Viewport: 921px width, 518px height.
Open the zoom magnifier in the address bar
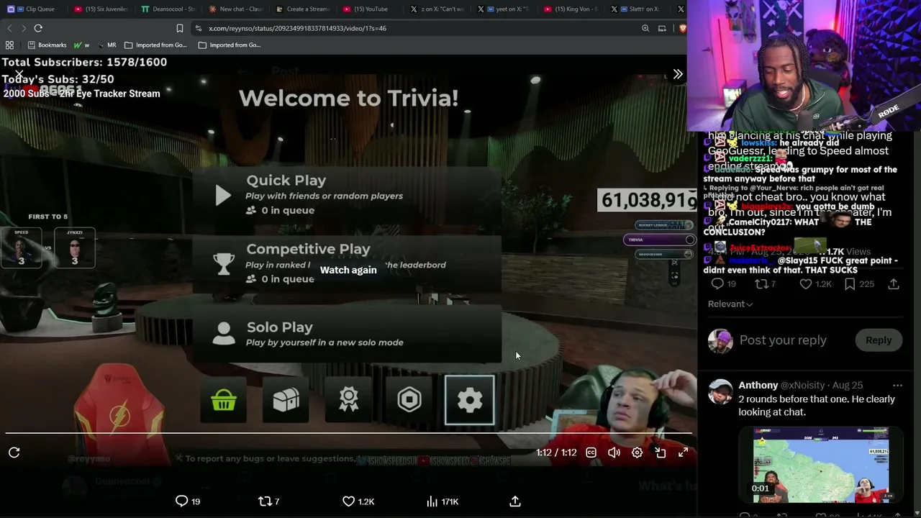click(645, 28)
